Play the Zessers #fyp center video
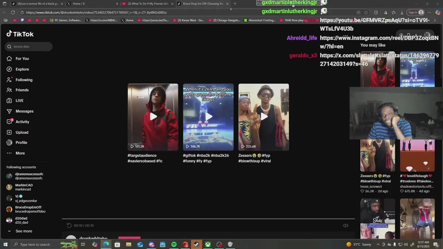Viewport: 443px width, 249px height. click(x=264, y=117)
